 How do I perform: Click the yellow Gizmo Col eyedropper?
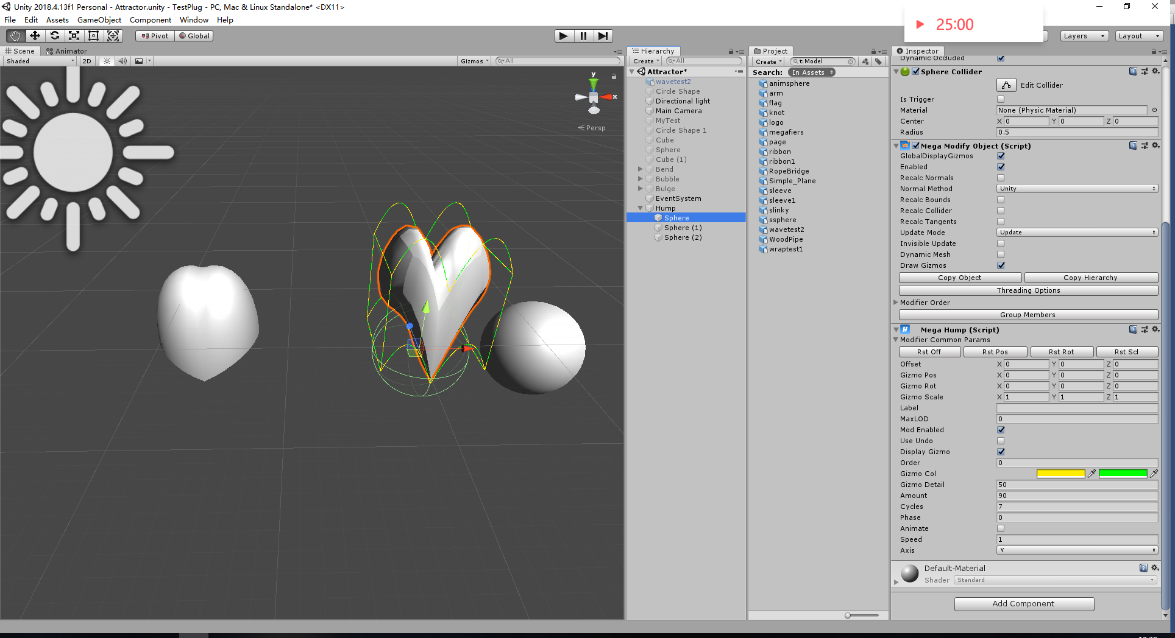point(1092,474)
